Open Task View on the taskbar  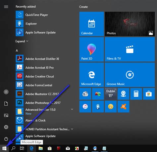22,148
